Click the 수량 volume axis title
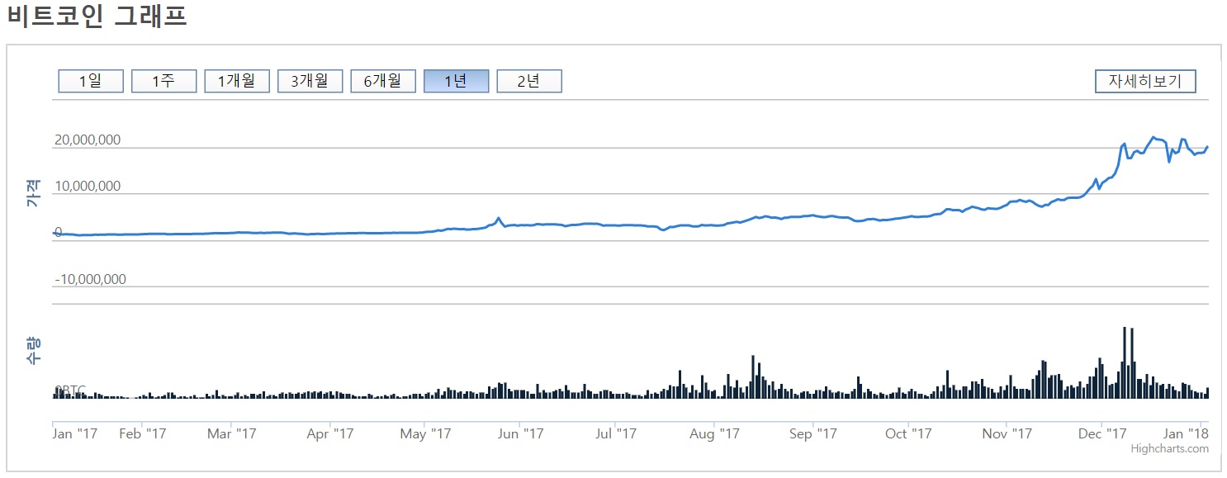This screenshot has width=1227, height=478. point(34,351)
